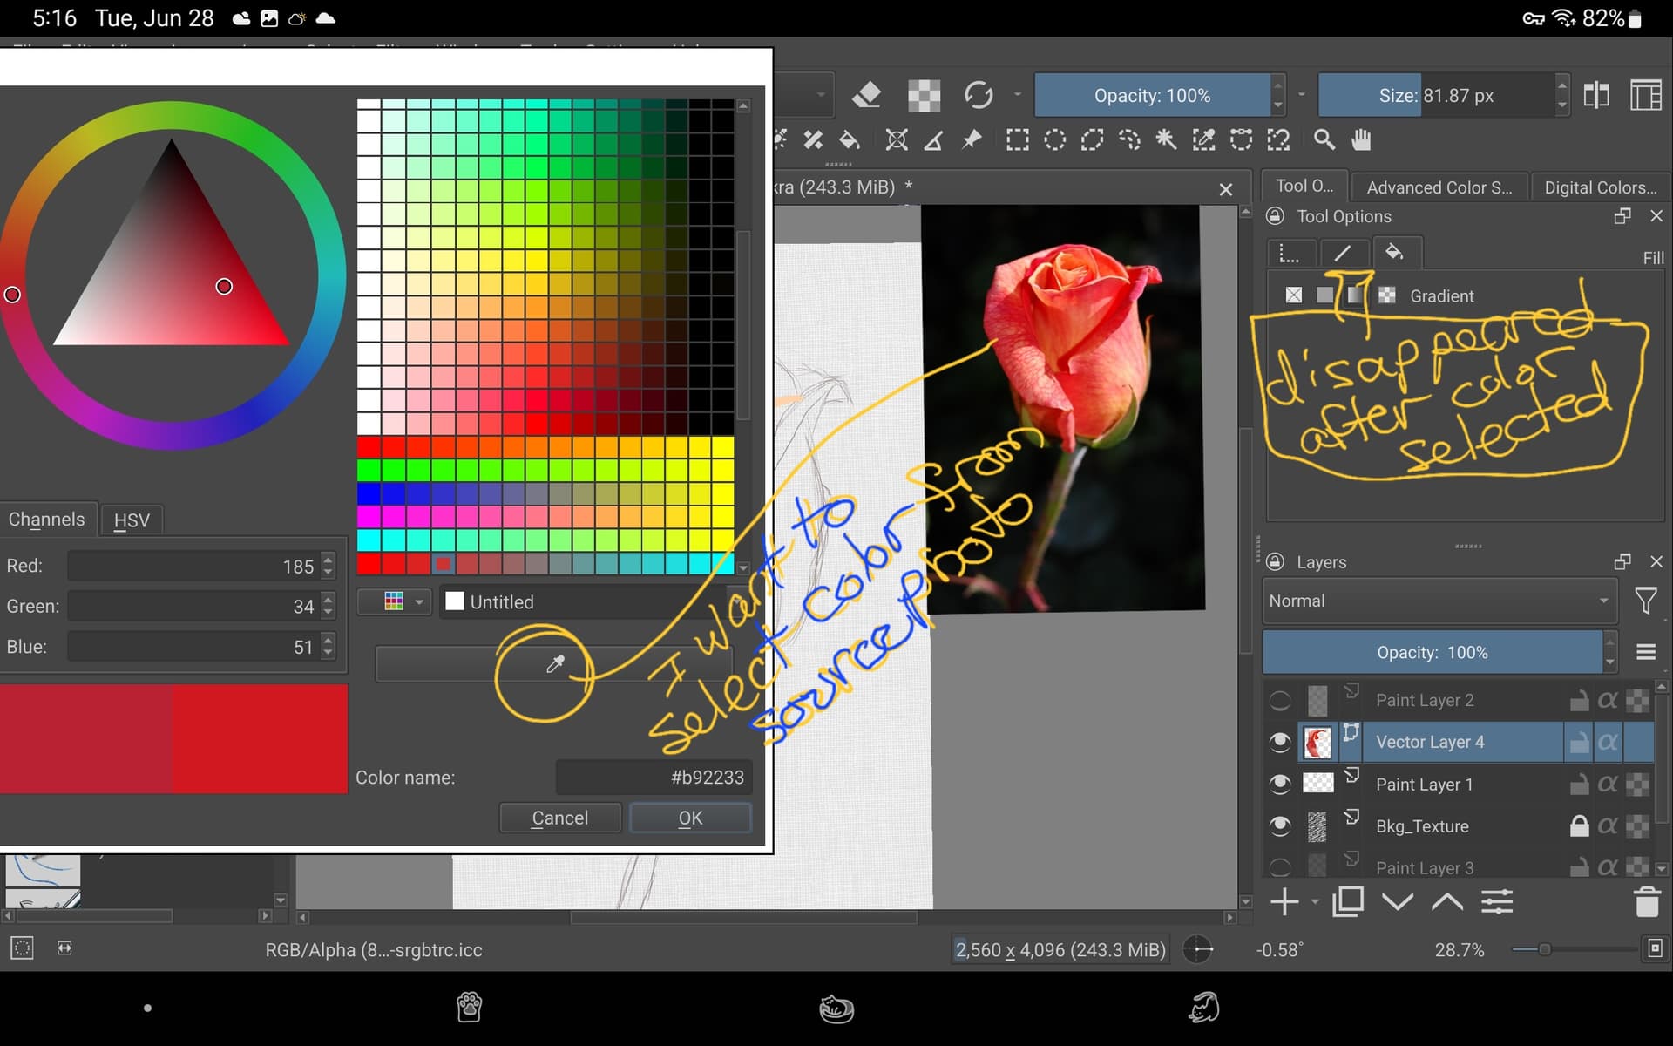Select the rectangular selection tool

click(1017, 139)
